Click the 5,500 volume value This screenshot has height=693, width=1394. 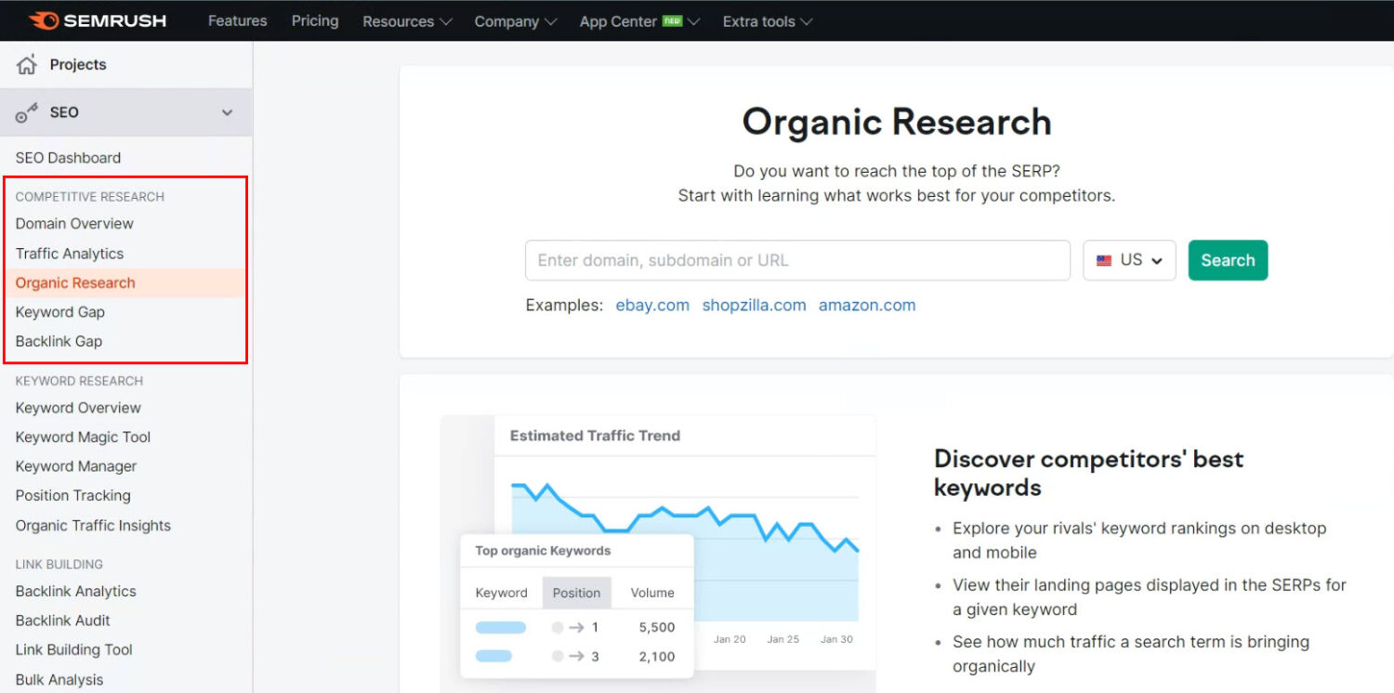657,627
